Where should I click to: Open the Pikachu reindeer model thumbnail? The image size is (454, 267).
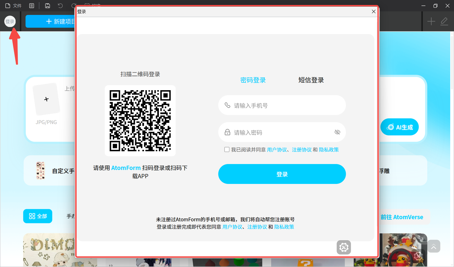point(403,250)
